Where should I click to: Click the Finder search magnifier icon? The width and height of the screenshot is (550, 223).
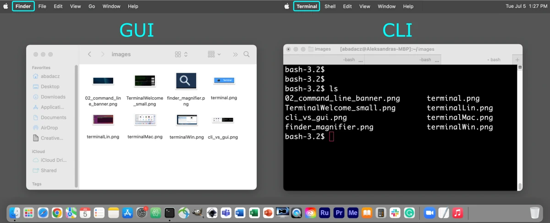[247, 54]
